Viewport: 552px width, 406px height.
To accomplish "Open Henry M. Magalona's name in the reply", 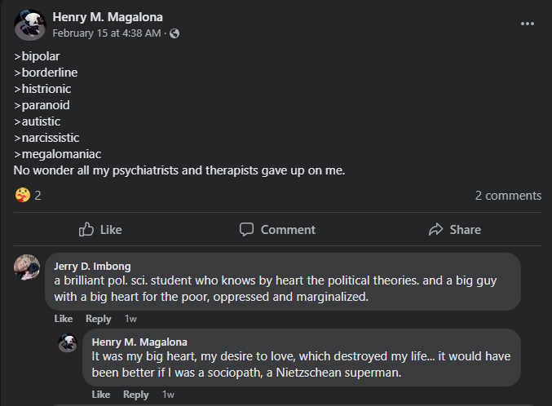I will 139,342.
